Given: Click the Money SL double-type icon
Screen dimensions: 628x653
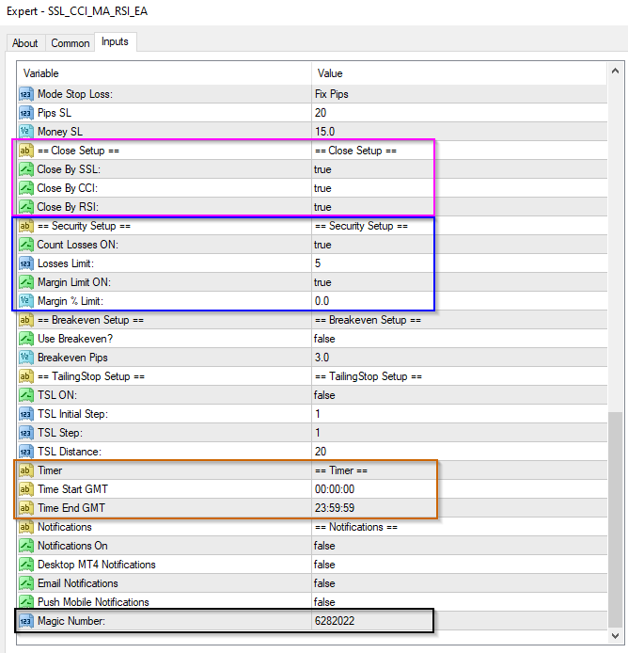Looking at the screenshot, I should tap(25, 132).
